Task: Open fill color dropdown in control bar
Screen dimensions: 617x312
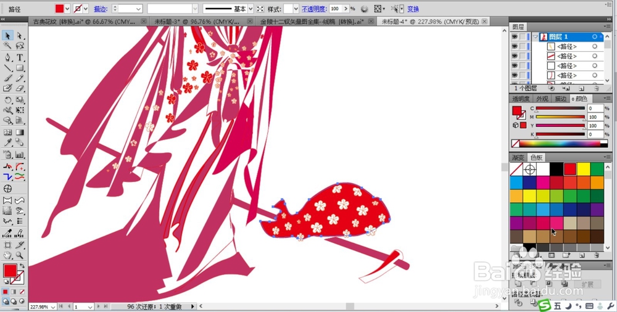Action: click(x=67, y=9)
